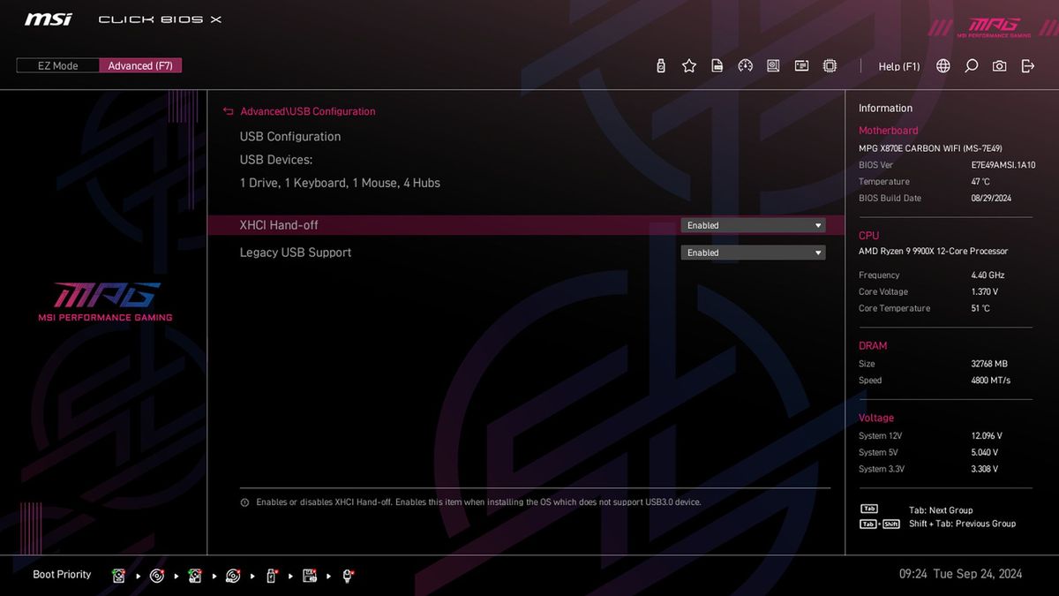The height and width of the screenshot is (596, 1059).
Task: Click USB Configuration heading
Action: (x=290, y=137)
